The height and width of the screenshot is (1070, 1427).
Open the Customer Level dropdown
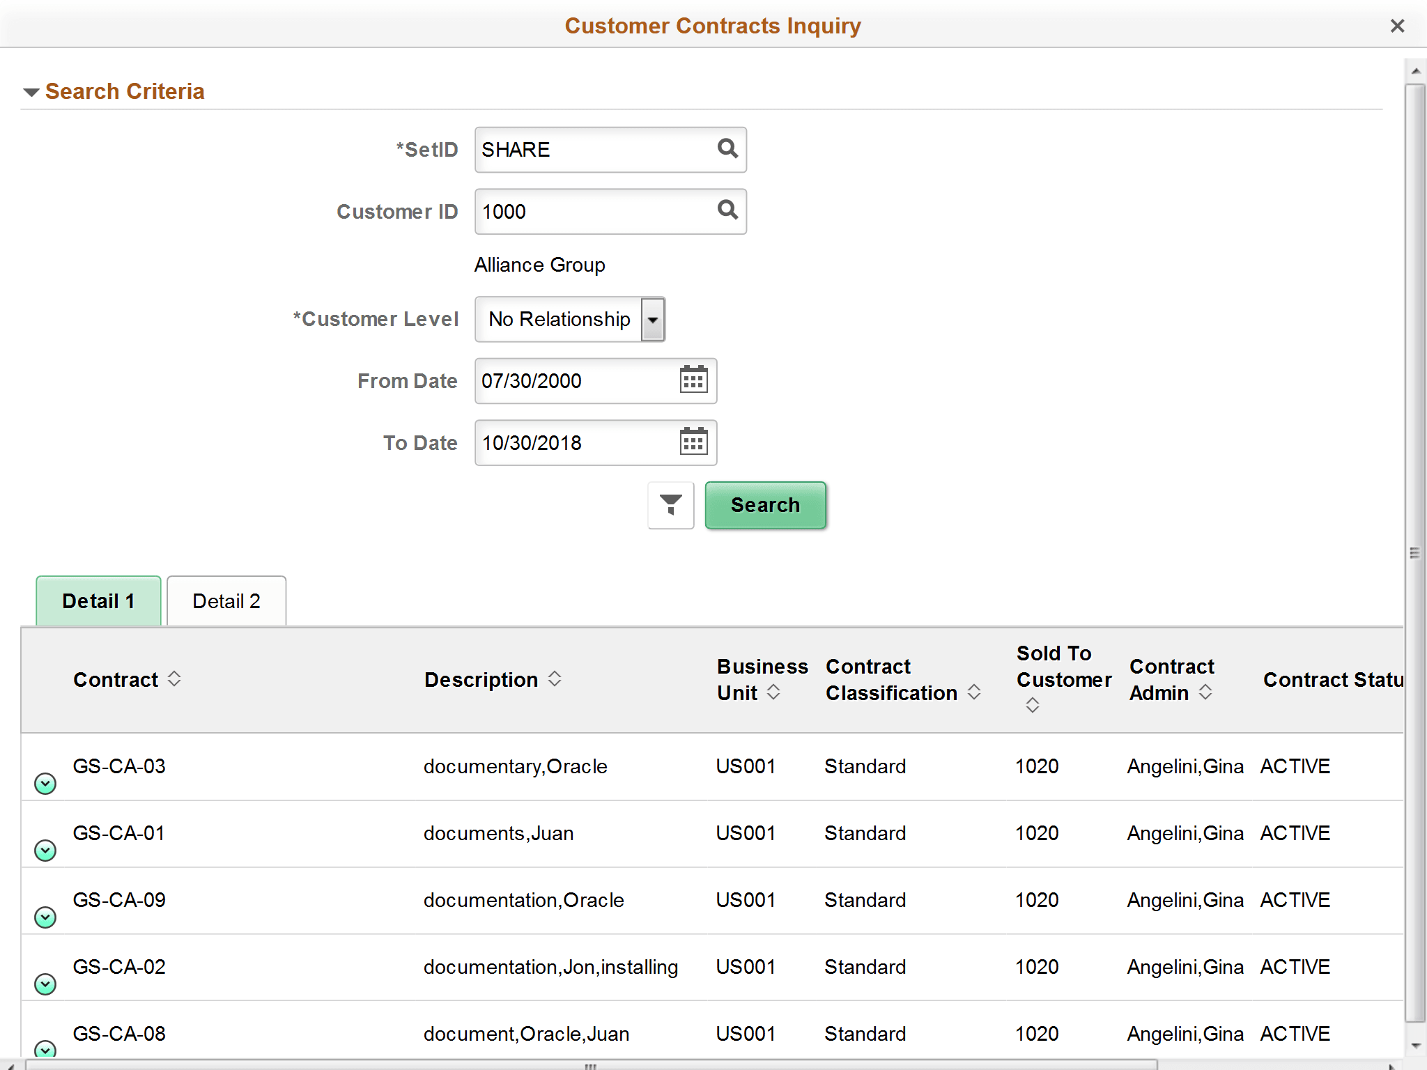tap(652, 319)
